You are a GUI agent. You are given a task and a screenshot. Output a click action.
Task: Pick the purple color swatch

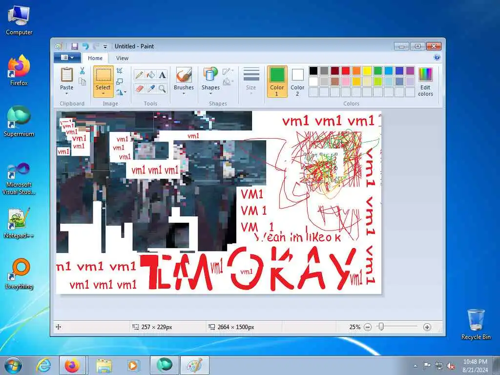(x=410, y=71)
